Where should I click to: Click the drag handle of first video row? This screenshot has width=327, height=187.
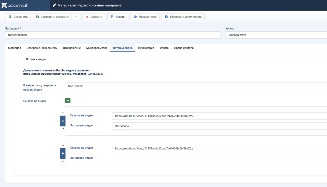pos(63,121)
